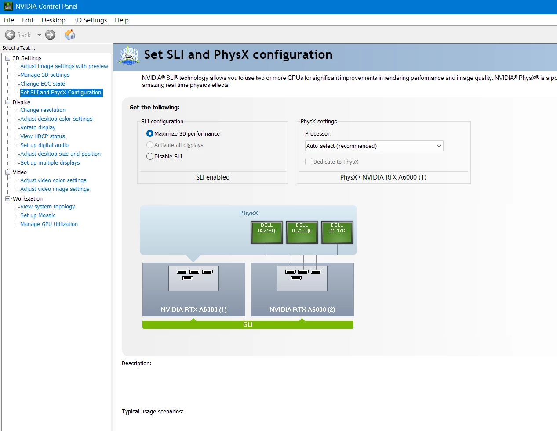Select Disable SLI radio button
The image size is (557, 431).
pos(150,156)
